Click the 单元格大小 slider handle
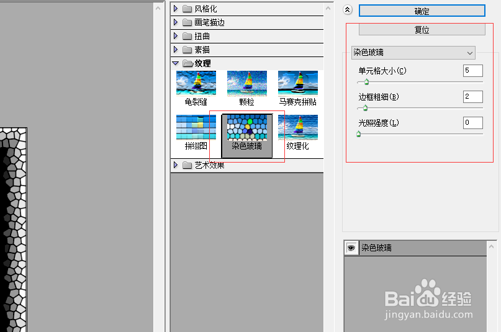 pyautogui.click(x=366, y=82)
